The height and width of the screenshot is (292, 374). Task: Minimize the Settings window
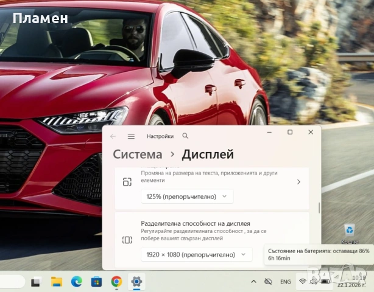pyautogui.click(x=269, y=132)
